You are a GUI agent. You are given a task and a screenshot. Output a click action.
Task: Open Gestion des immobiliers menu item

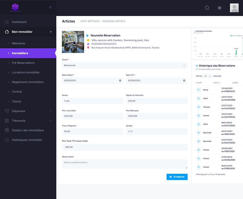tap(28, 130)
